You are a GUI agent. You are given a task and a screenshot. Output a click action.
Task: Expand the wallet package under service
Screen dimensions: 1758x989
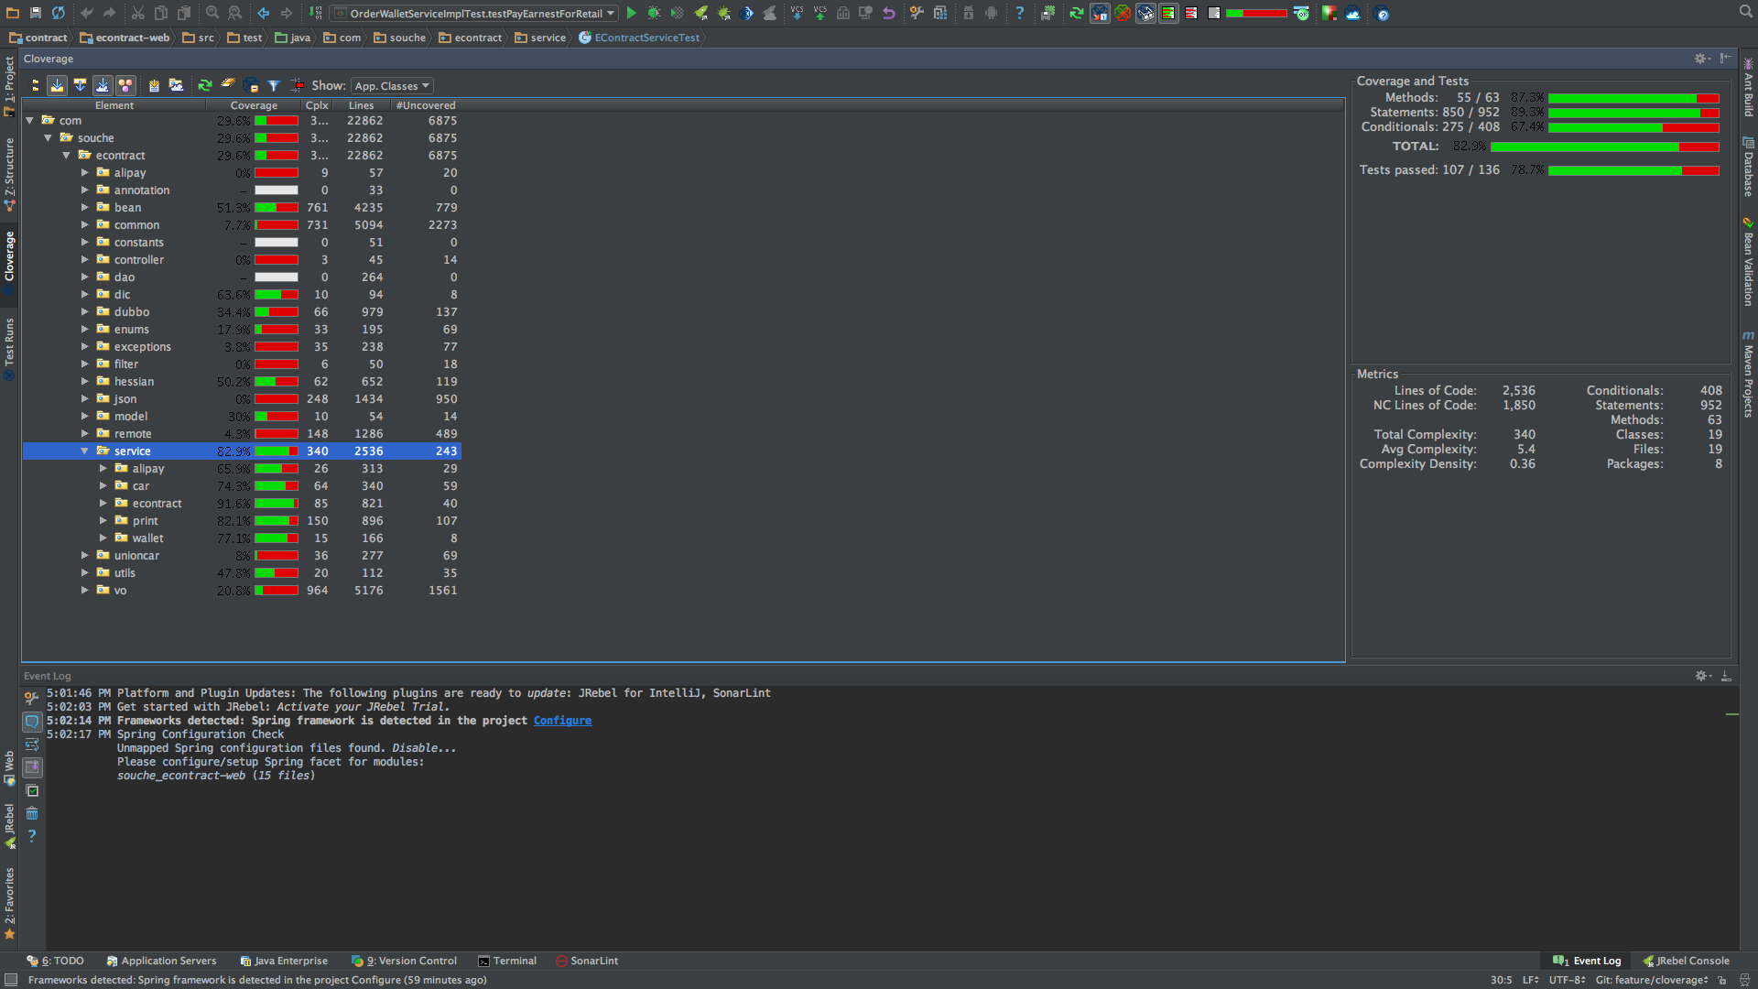coord(103,538)
